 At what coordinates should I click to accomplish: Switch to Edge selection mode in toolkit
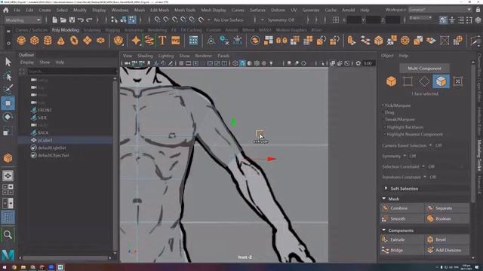[424, 81]
